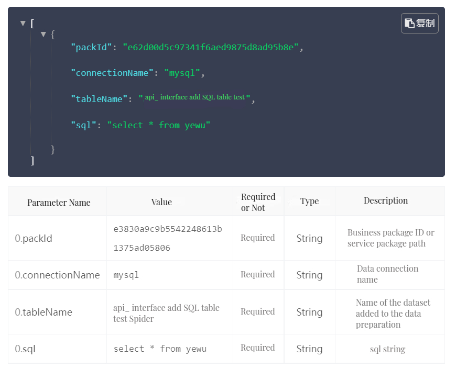Click the Required label in the 0.sql row
The height and width of the screenshot is (369, 456).
[257, 349]
